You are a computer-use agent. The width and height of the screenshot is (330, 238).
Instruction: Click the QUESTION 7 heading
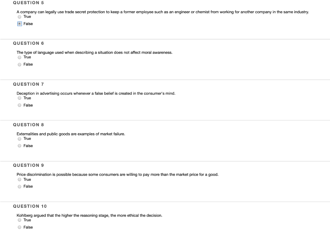(x=28, y=84)
